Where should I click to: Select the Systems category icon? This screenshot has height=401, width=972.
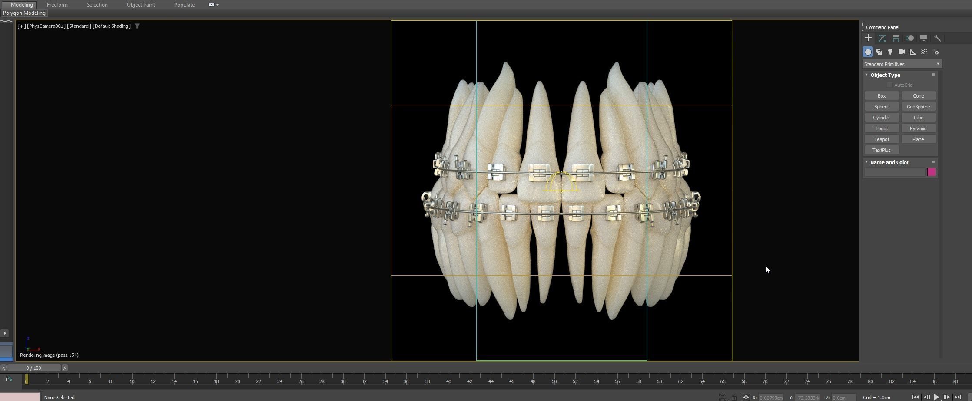[936, 52]
